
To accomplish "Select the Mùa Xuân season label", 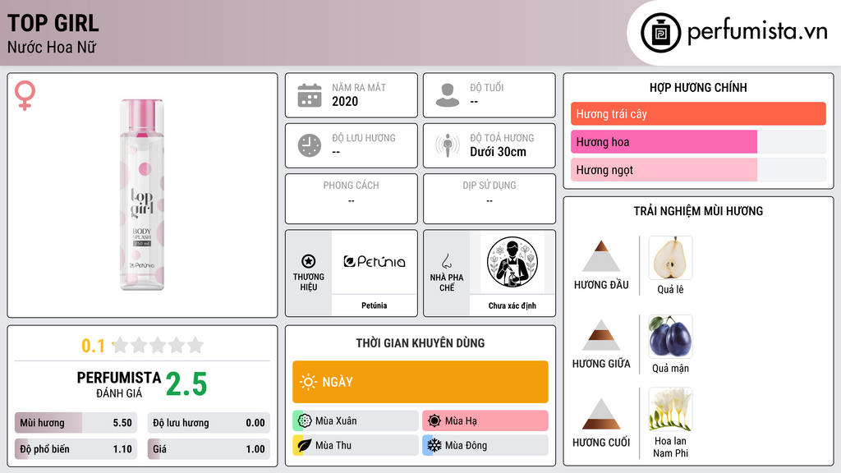I will pyautogui.click(x=336, y=421).
